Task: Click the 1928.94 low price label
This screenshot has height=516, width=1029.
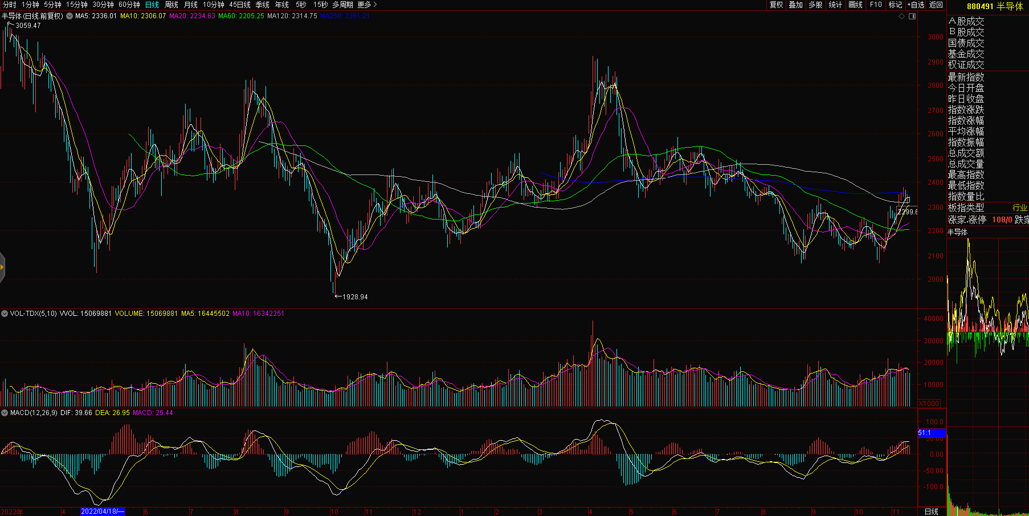Action: (x=355, y=297)
